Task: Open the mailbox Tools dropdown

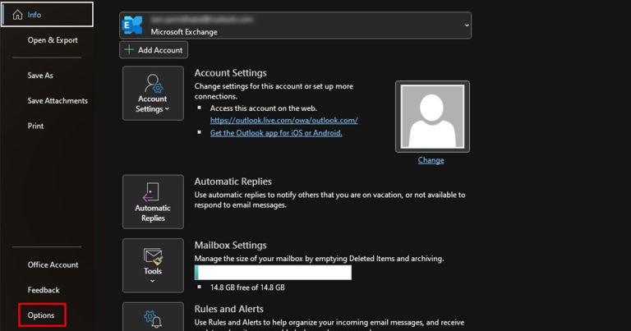Action: (153, 265)
